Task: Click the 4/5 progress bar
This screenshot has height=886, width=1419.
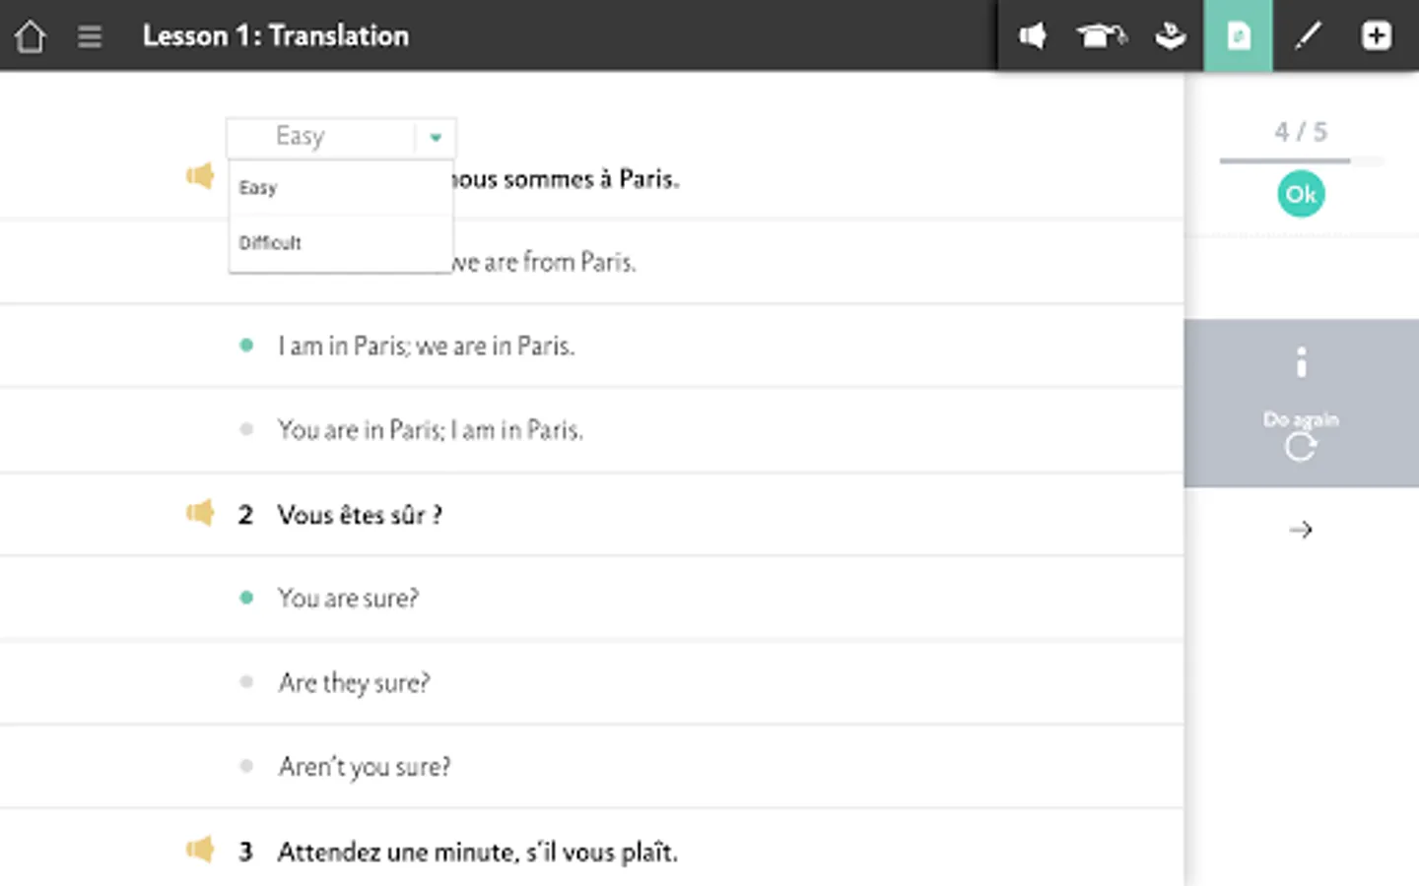Action: point(1301,159)
